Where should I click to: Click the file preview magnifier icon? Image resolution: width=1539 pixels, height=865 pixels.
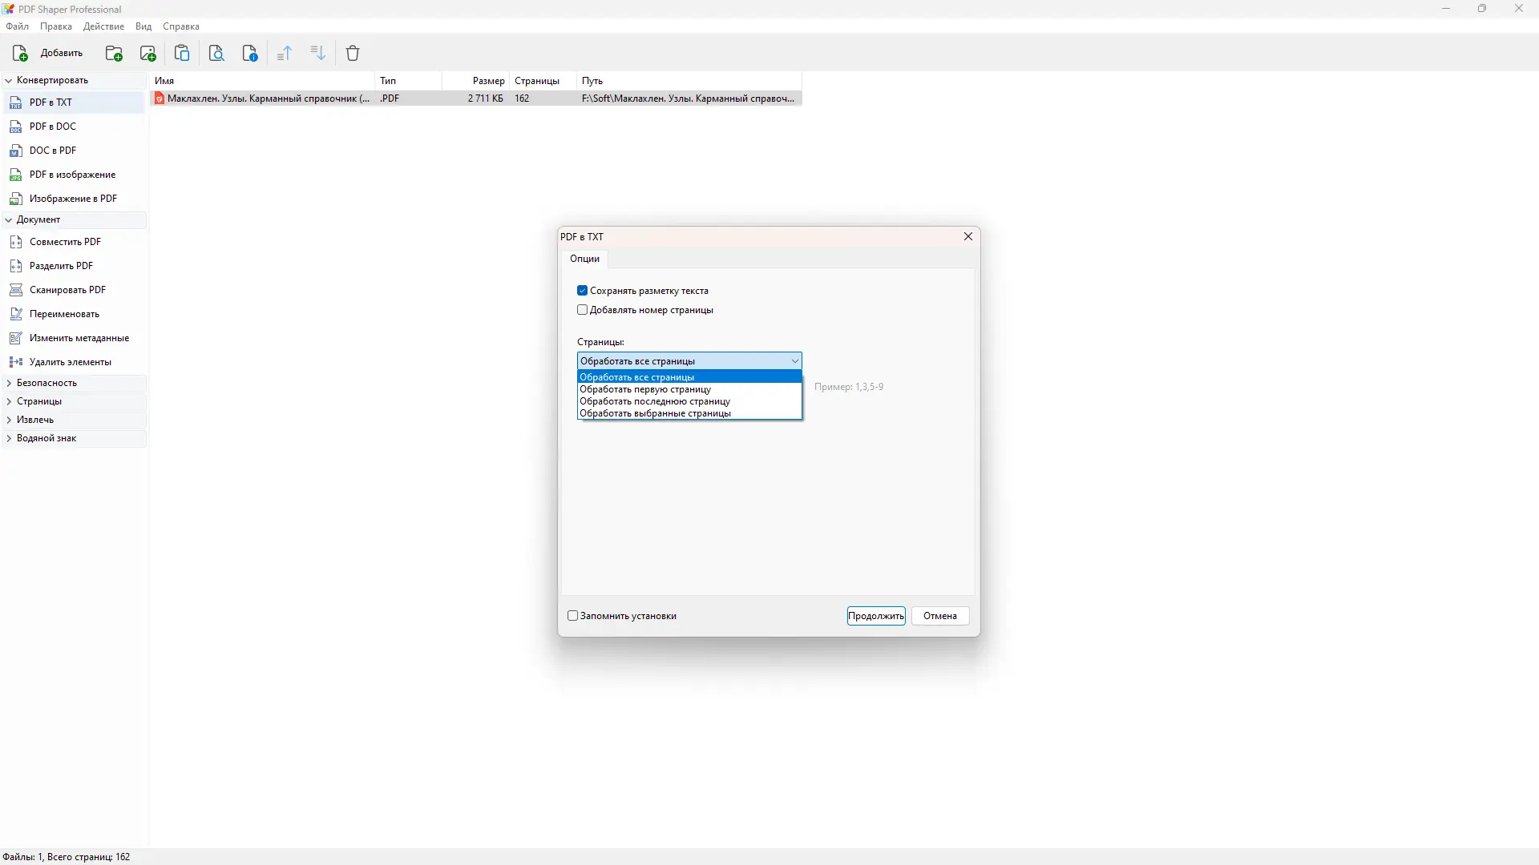(216, 54)
